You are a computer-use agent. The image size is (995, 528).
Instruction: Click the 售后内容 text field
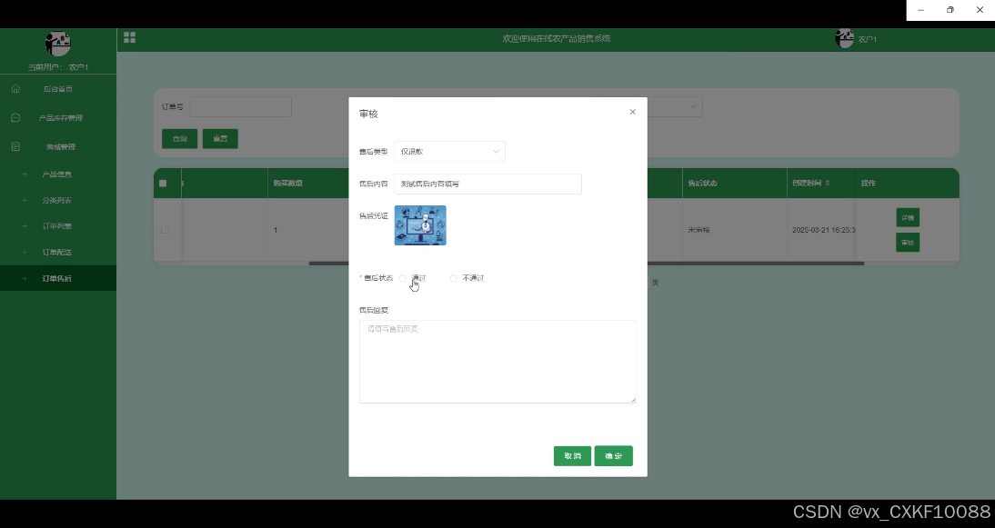click(487, 184)
